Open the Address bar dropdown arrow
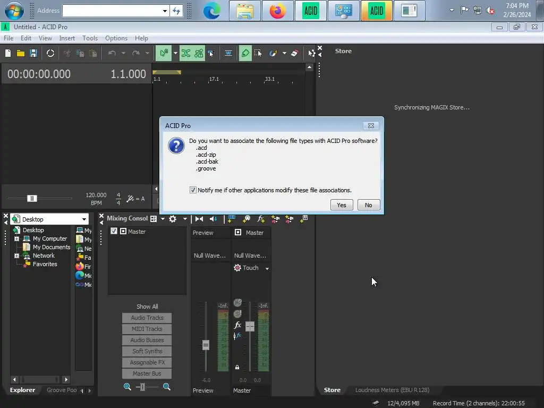The width and height of the screenshot is (544, 408). click(165, 11)
